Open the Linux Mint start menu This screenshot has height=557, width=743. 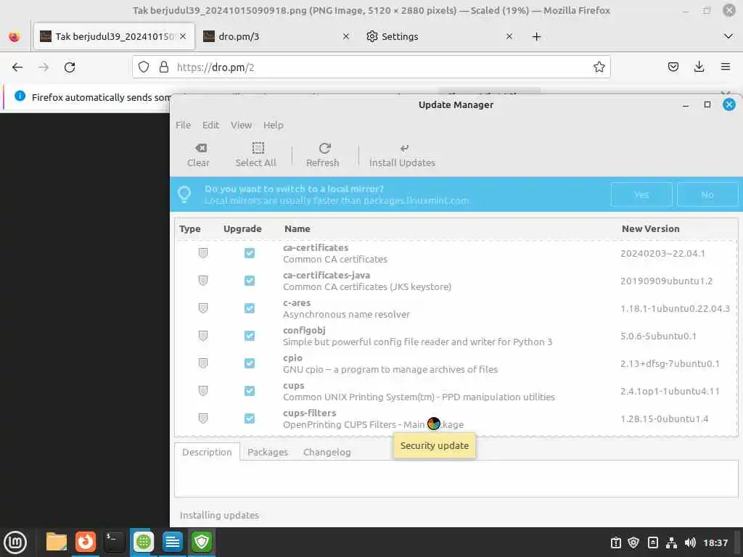click(x=15, y=542)
